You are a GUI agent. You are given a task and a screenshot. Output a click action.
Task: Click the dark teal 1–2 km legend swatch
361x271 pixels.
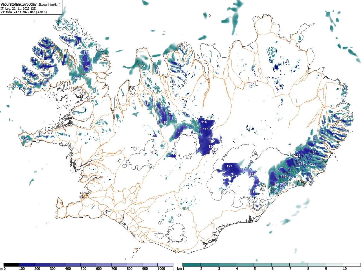pos(192,265)
